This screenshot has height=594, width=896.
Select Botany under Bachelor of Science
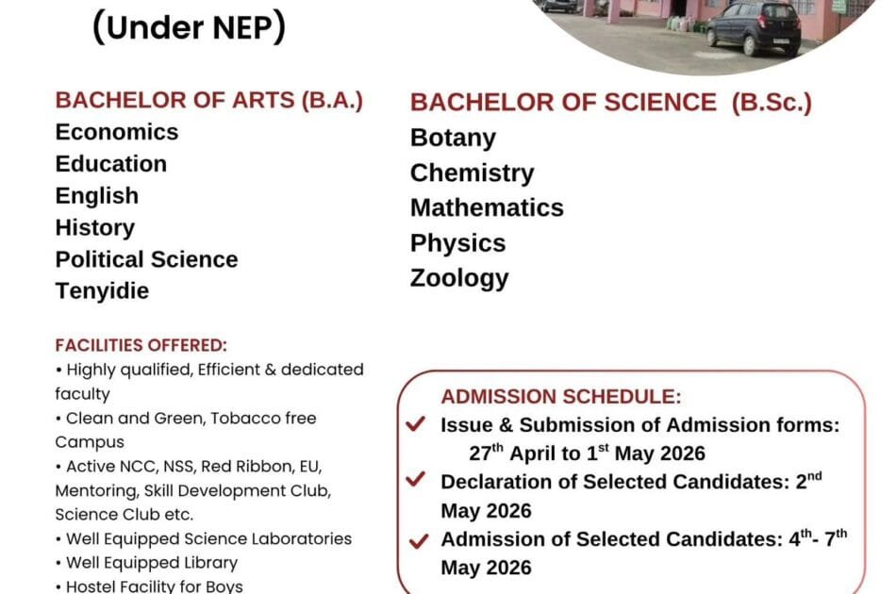pyautogui.click(x=453, y=138)
